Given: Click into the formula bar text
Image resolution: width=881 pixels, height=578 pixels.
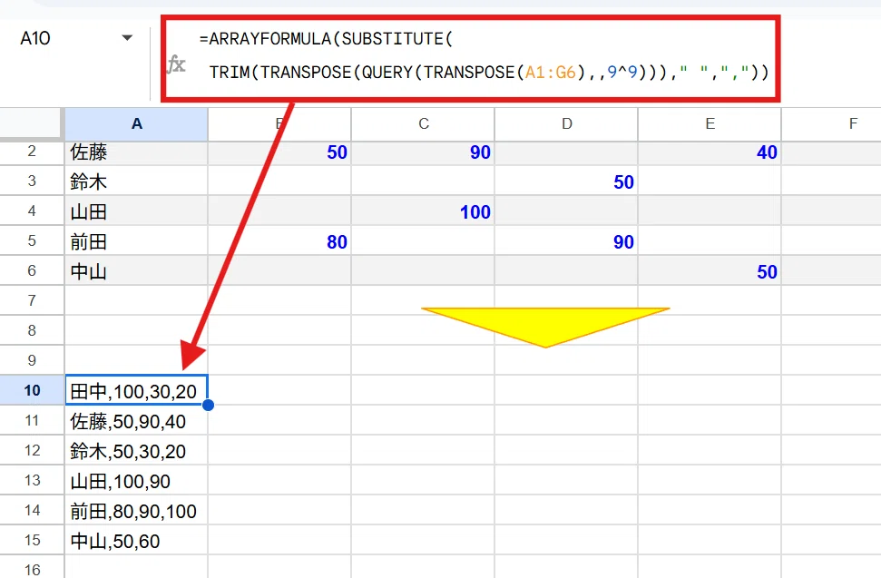Looking at the screenshot, I should [x=484, y=56].
